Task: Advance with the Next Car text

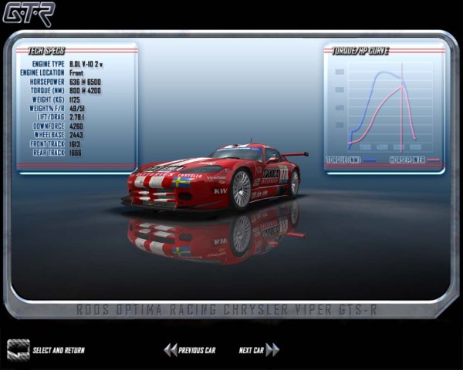Action: click(x=251, y=350)
